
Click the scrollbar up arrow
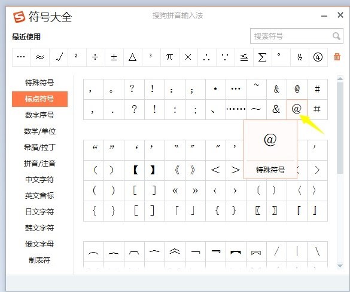(340, 78)
